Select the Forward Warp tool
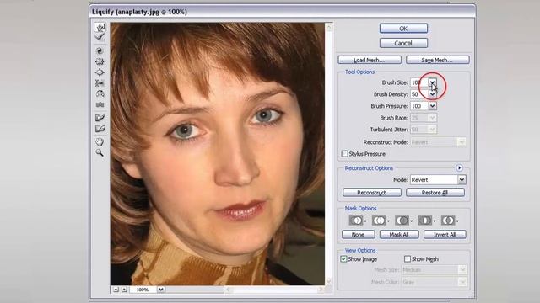This screenshot has height=303, width=540. coord(100,27)
